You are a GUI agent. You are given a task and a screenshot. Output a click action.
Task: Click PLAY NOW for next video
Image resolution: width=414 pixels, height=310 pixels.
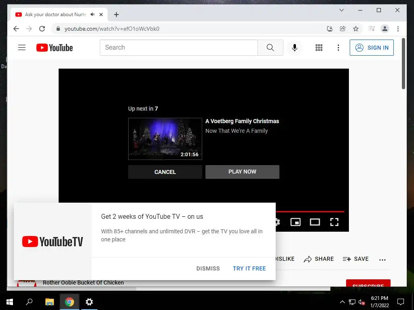(242, 172)
